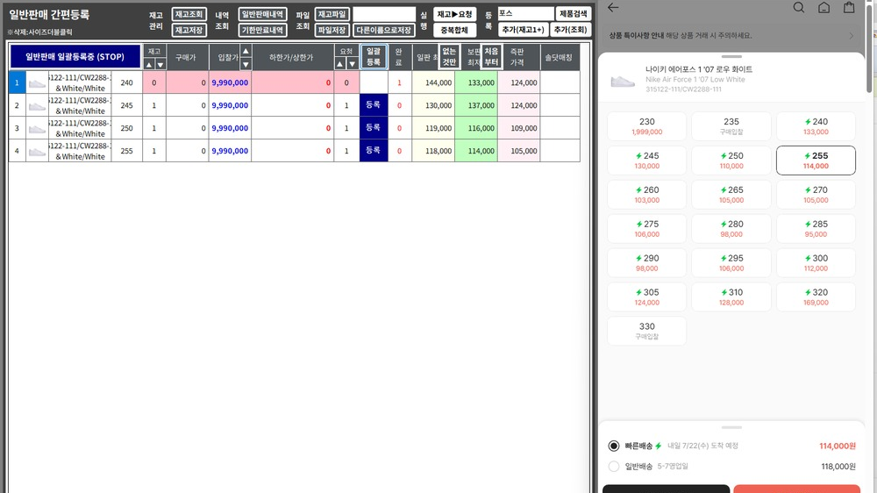Click 입찰가 9,990,000 in size 240 row
This screenshot has height=493, width=877.
(x=230, y=82)
